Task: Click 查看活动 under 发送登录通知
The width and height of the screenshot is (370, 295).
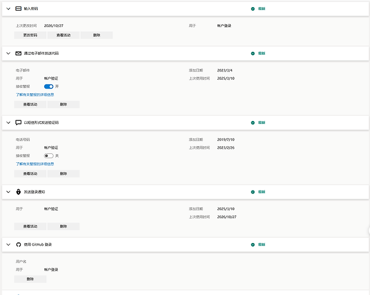Action: point(30,227)
